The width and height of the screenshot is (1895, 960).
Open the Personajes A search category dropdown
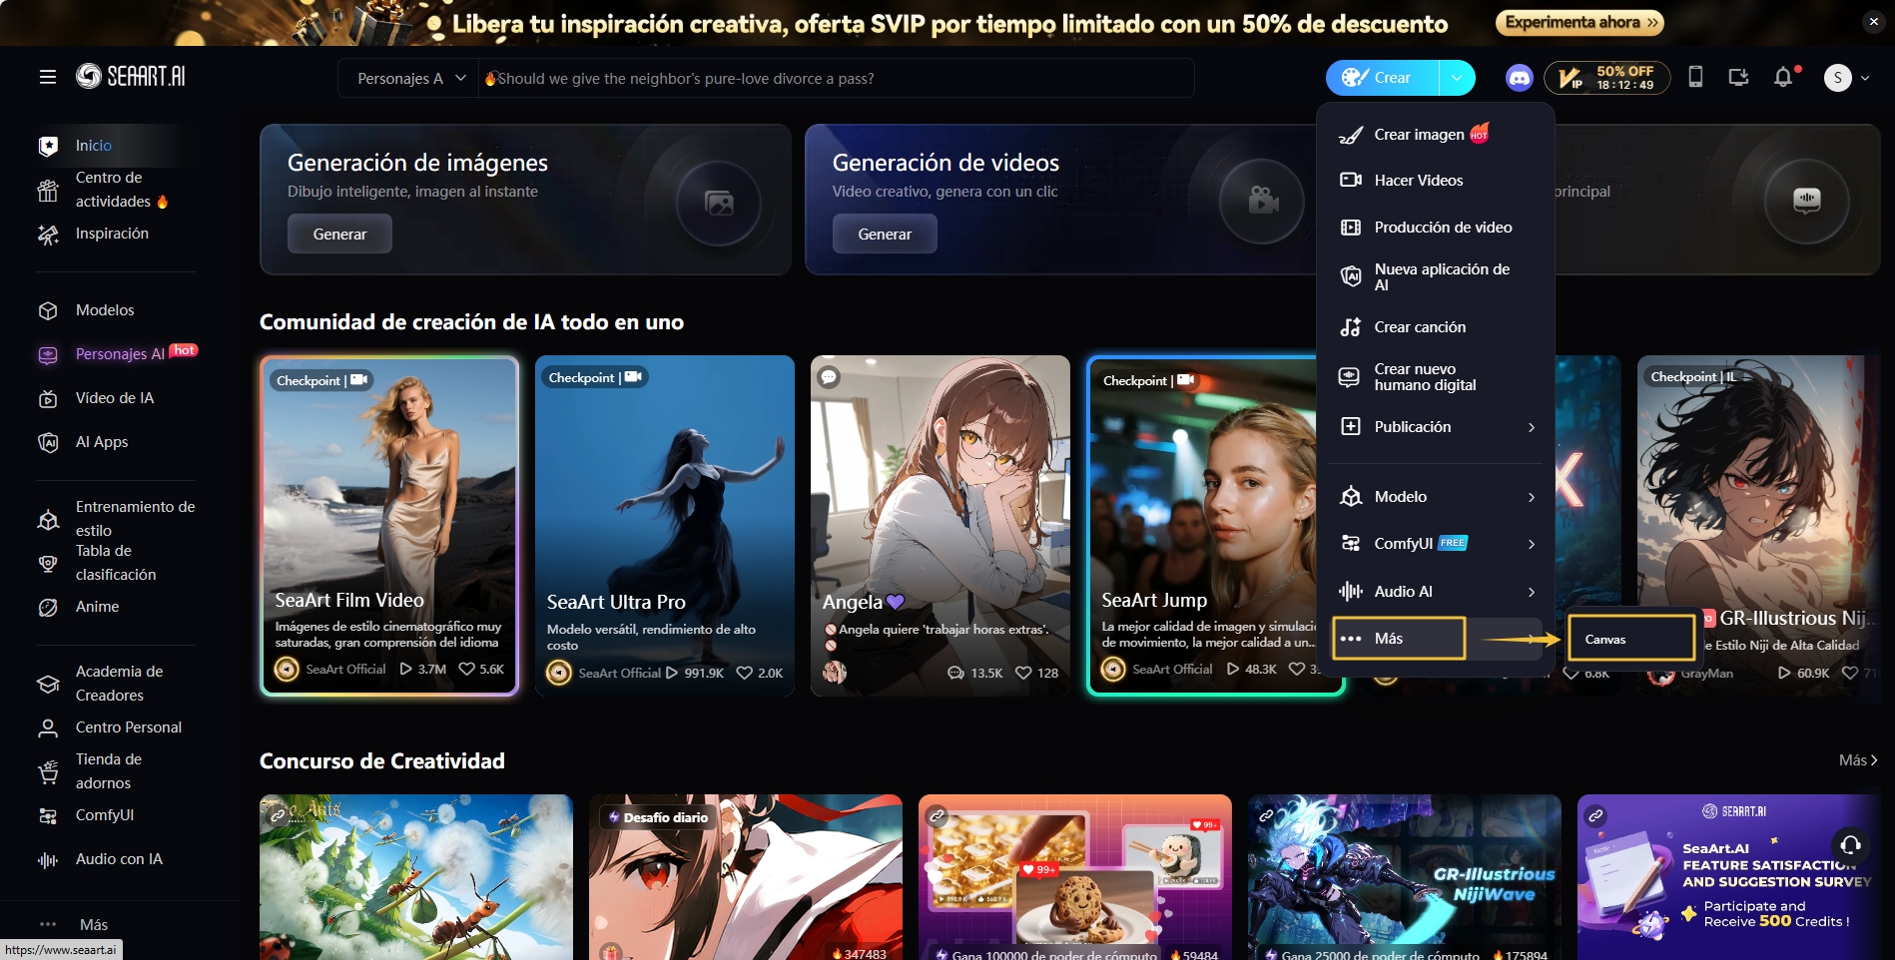pos(410,79)
